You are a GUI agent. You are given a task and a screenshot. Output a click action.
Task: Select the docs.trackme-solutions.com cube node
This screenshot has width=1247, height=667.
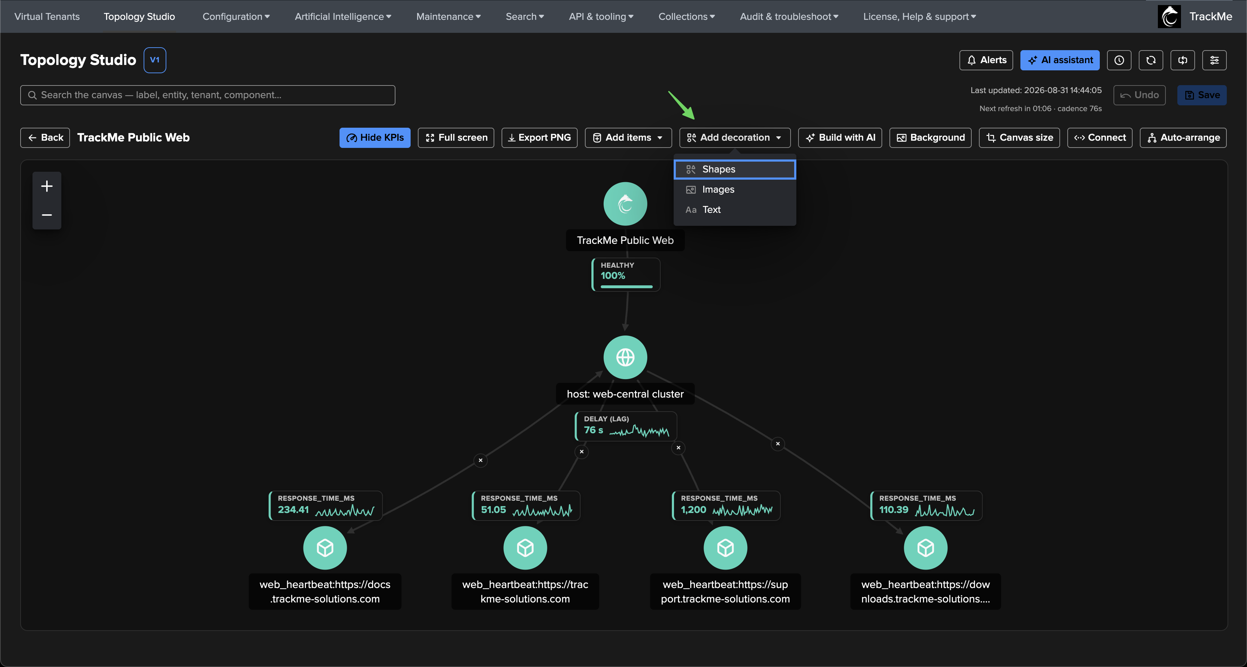click(x=325, y=548)
